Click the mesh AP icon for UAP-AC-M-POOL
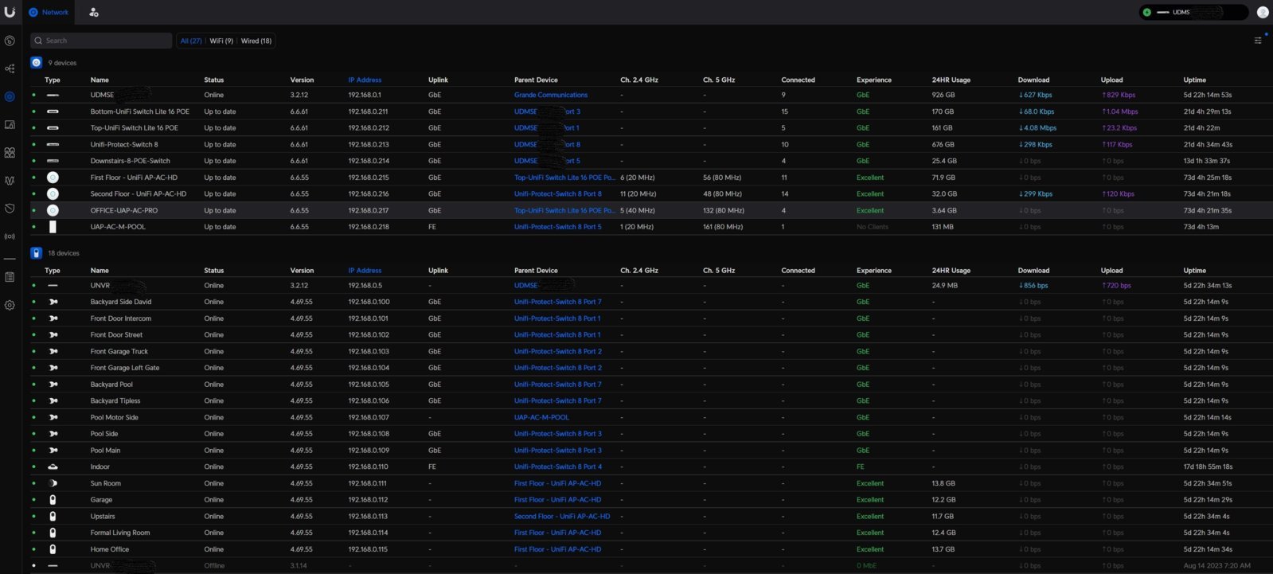The image size is (1273, 574). pyautogui.click(x=53, y=227)
